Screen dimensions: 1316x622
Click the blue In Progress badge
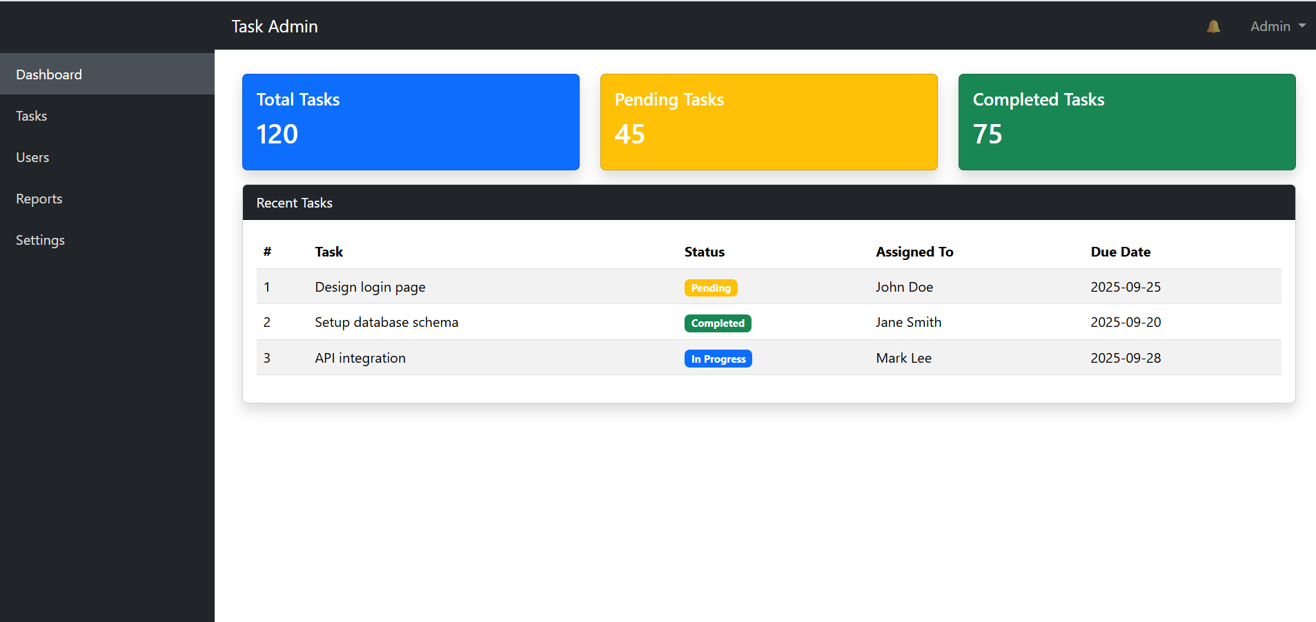point(718,359)
